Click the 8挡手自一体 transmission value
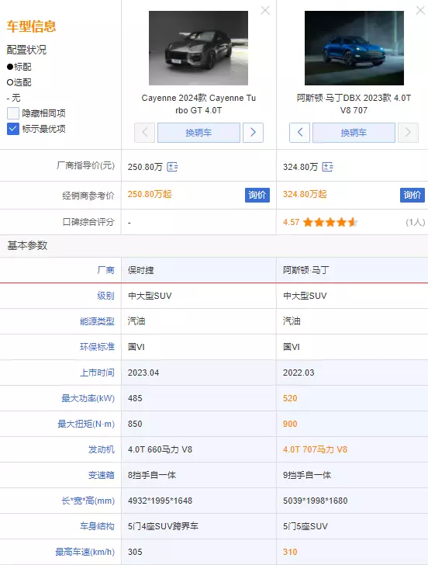 click(x=152, y=475)
